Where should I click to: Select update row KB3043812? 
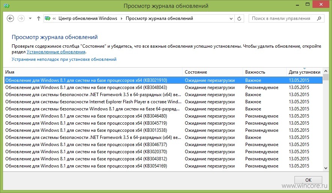(163, 159)
